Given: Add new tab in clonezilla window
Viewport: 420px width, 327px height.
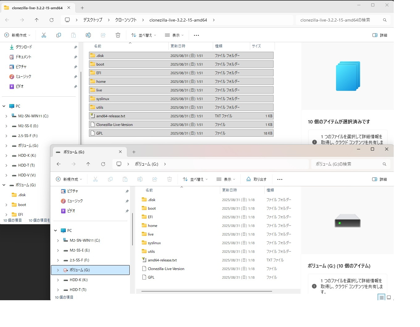Looking at the screenshot, I should 82,8.
